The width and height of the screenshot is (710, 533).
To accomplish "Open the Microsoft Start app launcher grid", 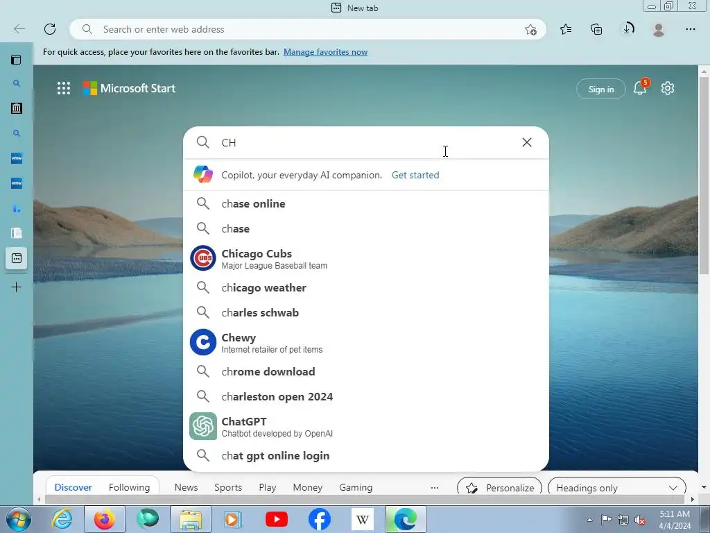I will 64,88.
